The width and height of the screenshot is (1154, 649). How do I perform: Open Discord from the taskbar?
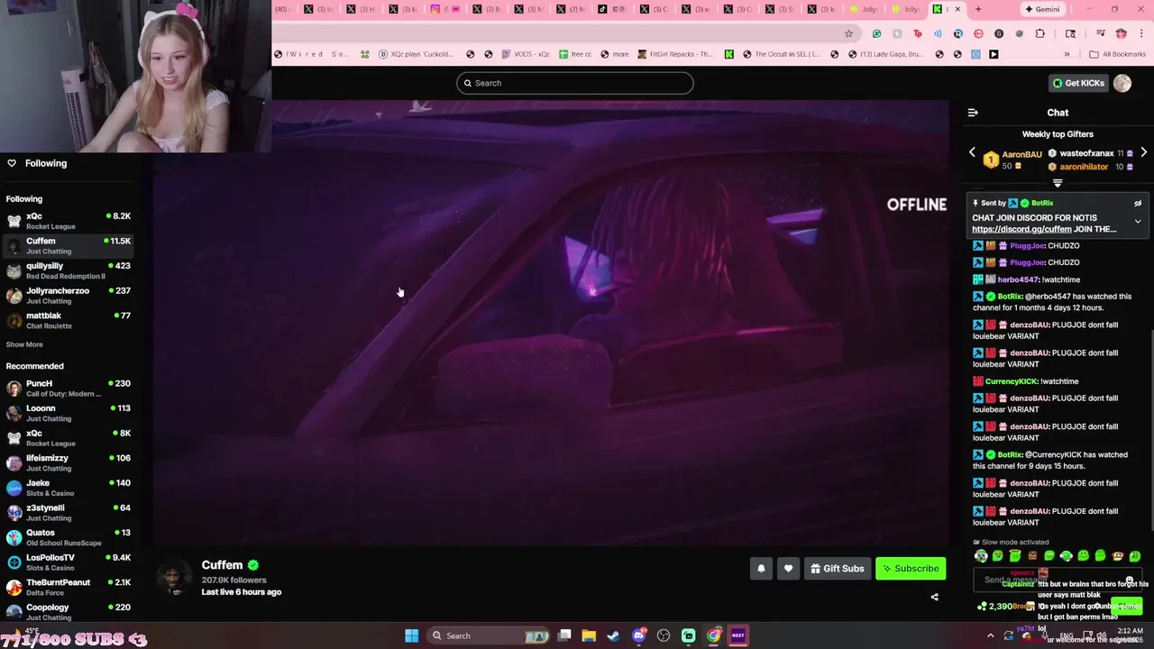[x=639, y=635]
